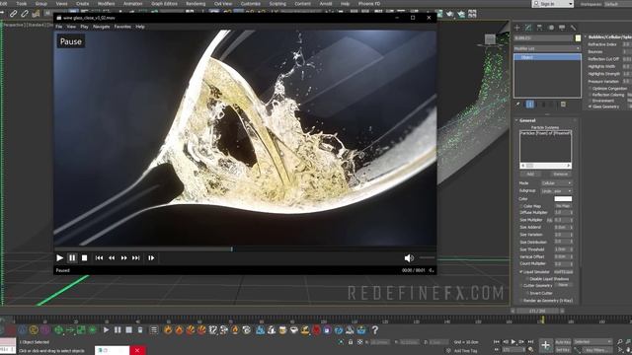Play the video in the media player
The height and width of the screenshot is (355, 632).
tap(59, 258)
